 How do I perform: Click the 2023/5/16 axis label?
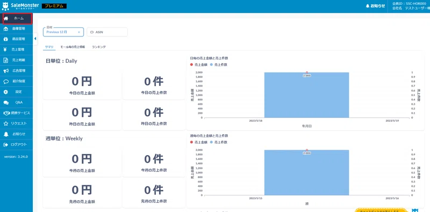[392, 198]
